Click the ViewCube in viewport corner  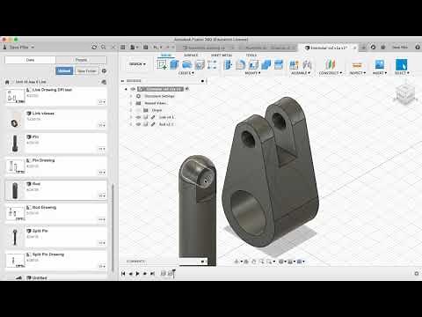coord(406,94)
